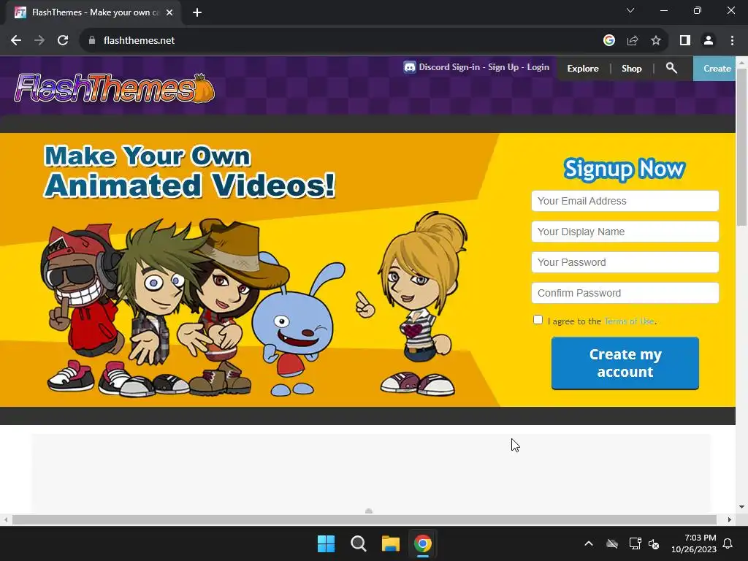Open File Explorer from the taskbar
Screen dimensions: 748x561
click(x=390, y=543)
